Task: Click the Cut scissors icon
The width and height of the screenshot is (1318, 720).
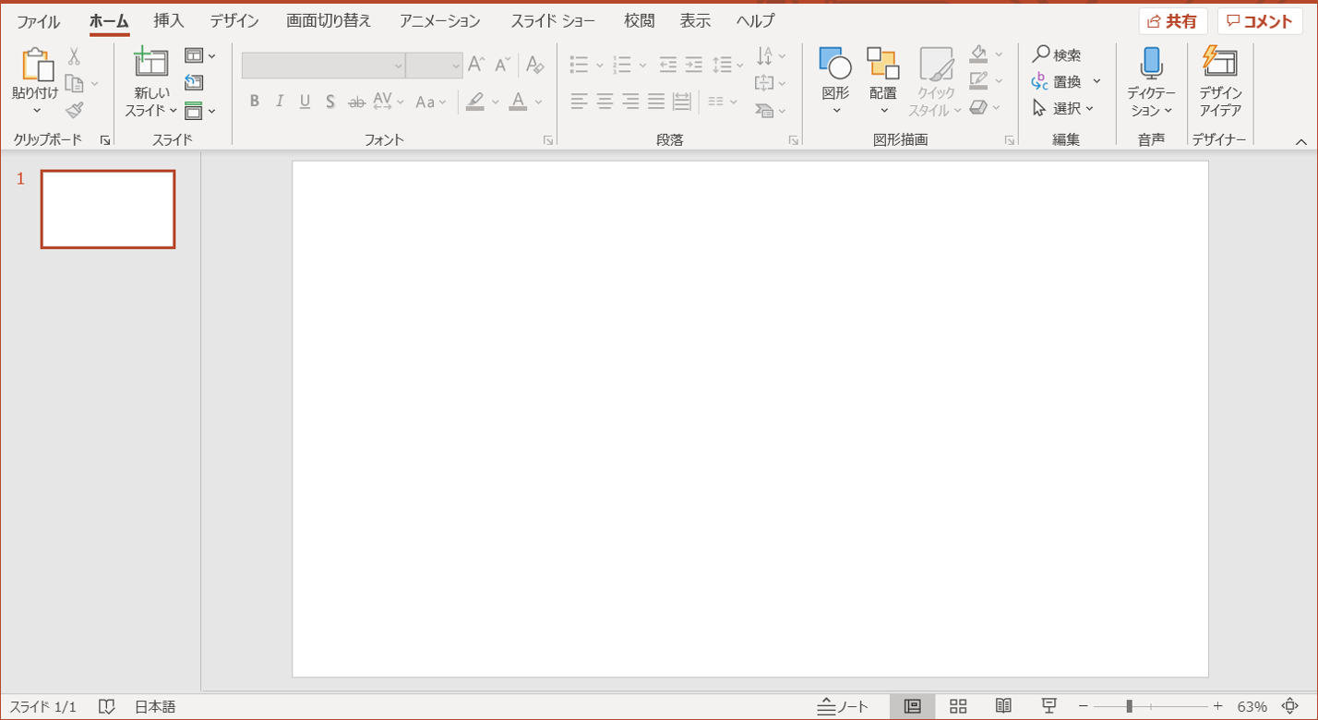Action: click(74, 56)
